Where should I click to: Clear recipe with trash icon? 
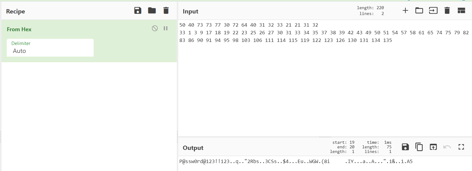coord(166,11)
